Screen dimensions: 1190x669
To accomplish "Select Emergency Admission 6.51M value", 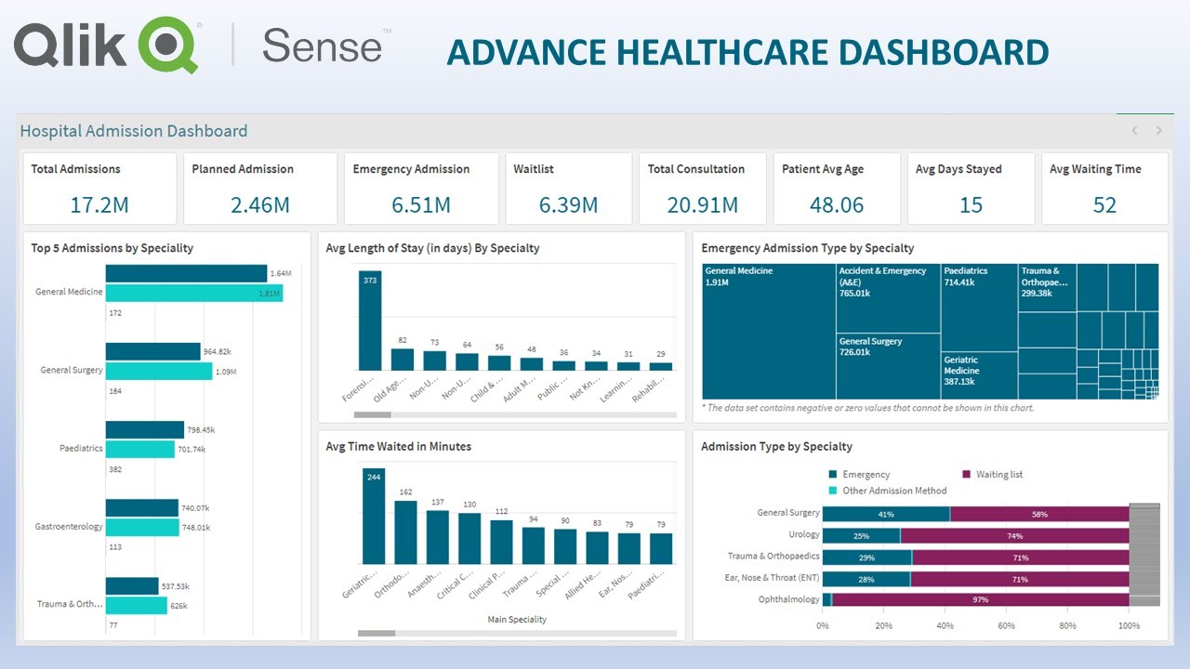I will coord(421,205).
